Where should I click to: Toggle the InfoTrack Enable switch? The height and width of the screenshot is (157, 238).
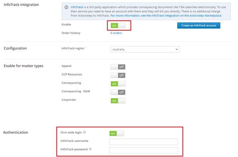118,26
